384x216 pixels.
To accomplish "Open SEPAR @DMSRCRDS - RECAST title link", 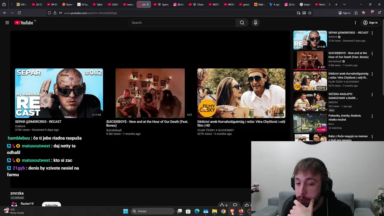I will [38, 121].
